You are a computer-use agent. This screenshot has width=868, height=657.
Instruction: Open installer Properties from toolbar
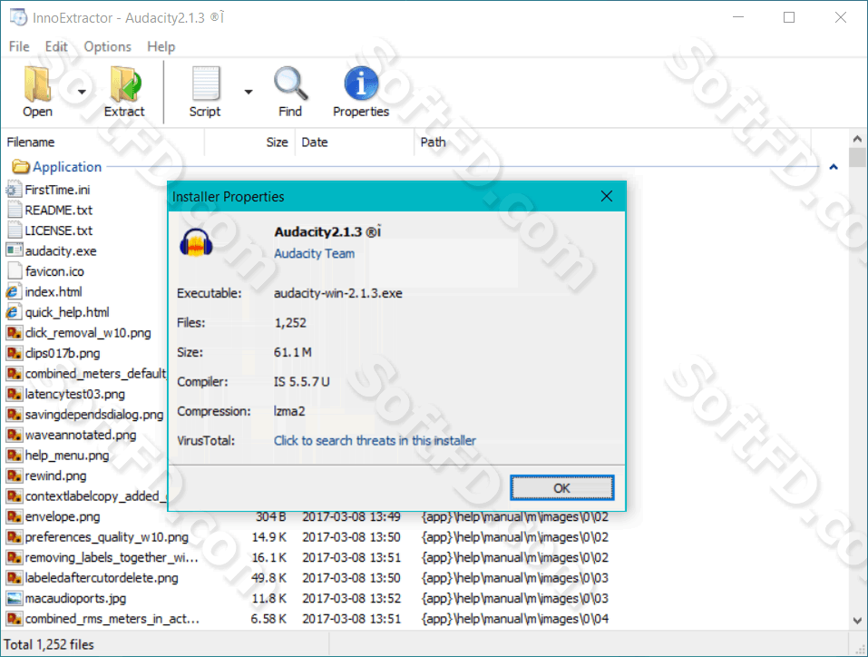tap(361, 92)
